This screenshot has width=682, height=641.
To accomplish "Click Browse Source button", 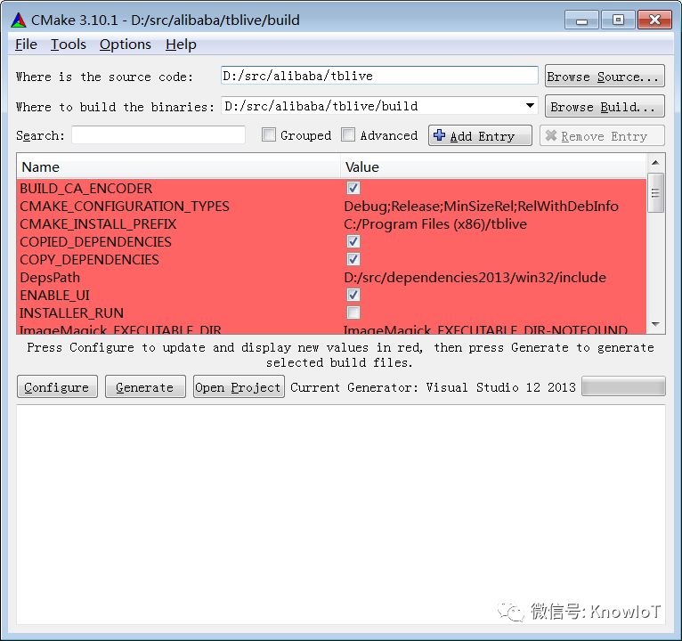I will pos(603,77).
